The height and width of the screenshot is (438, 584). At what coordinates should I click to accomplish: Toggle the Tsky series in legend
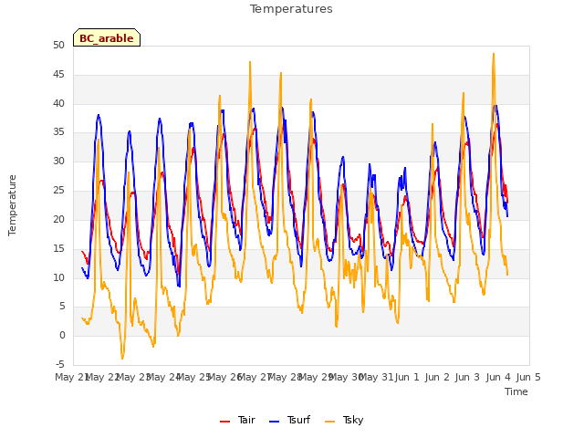click(344, 420)
